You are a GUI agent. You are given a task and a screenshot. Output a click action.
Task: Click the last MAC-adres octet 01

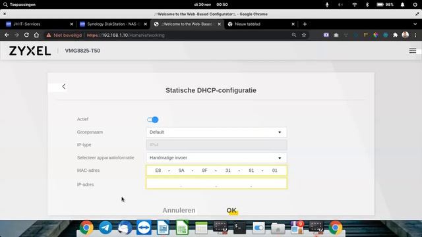[274, 171]
